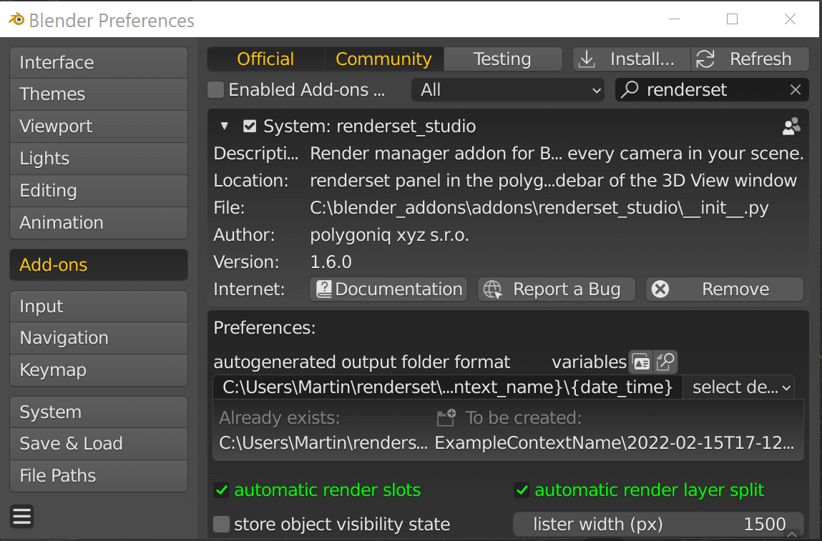Open Lights preferences section
Image resolution: width=822 pixels, height=541 pixels.
[x=99, y=158]
